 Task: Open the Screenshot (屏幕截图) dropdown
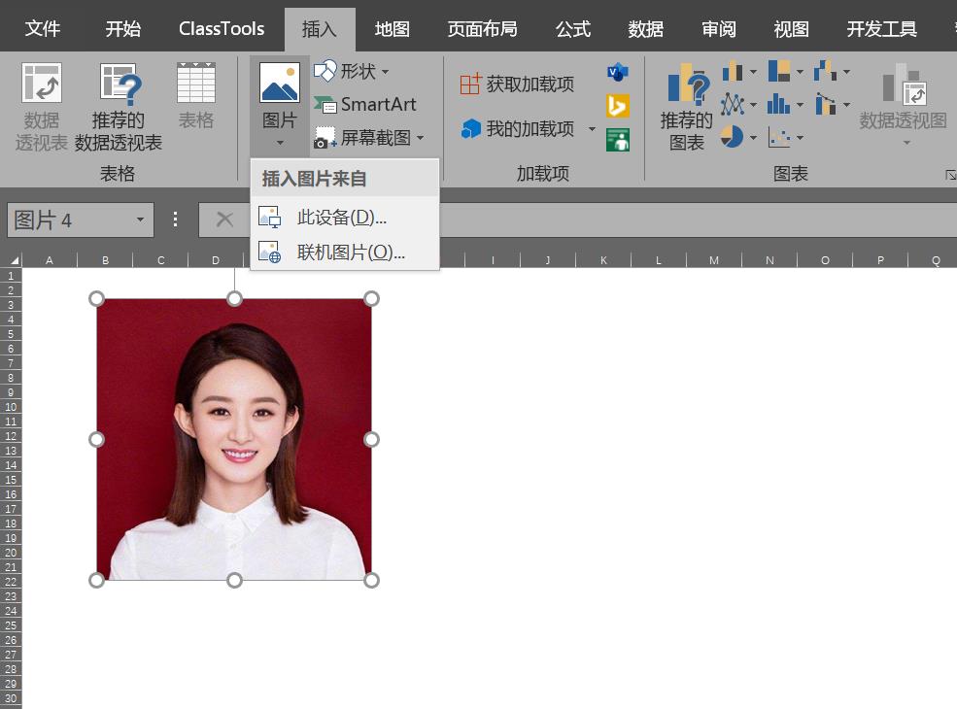[368, 137]
